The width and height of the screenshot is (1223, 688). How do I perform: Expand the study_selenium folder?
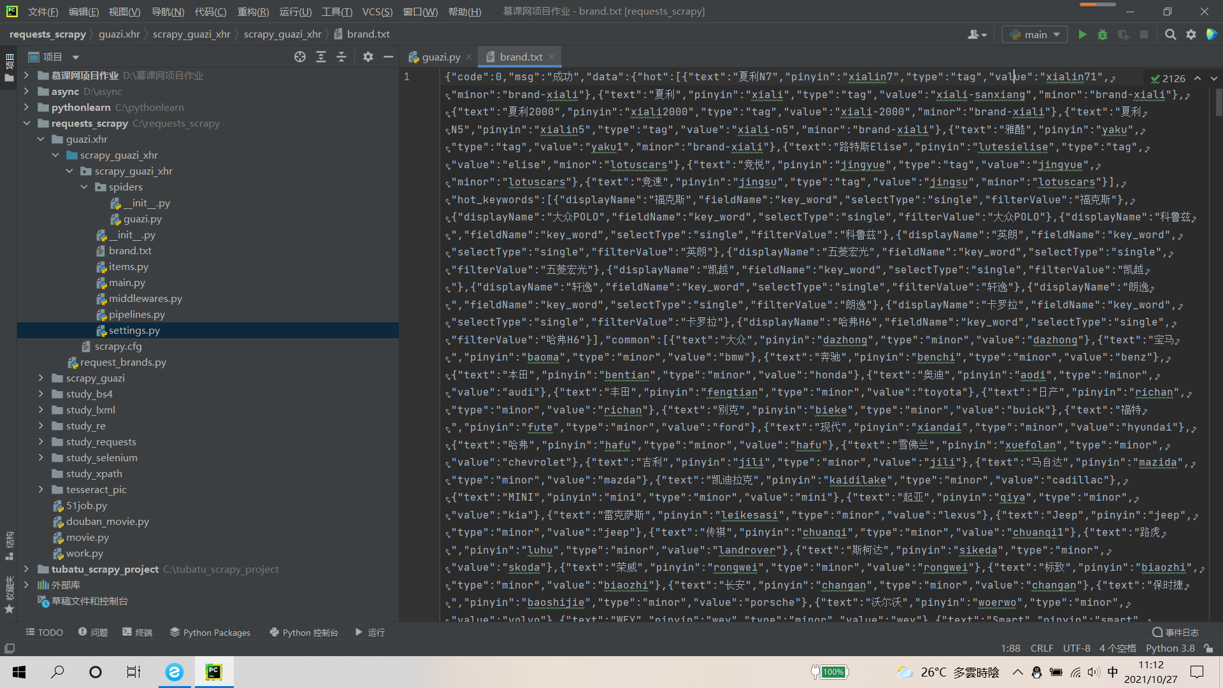[x=41, y=457]
